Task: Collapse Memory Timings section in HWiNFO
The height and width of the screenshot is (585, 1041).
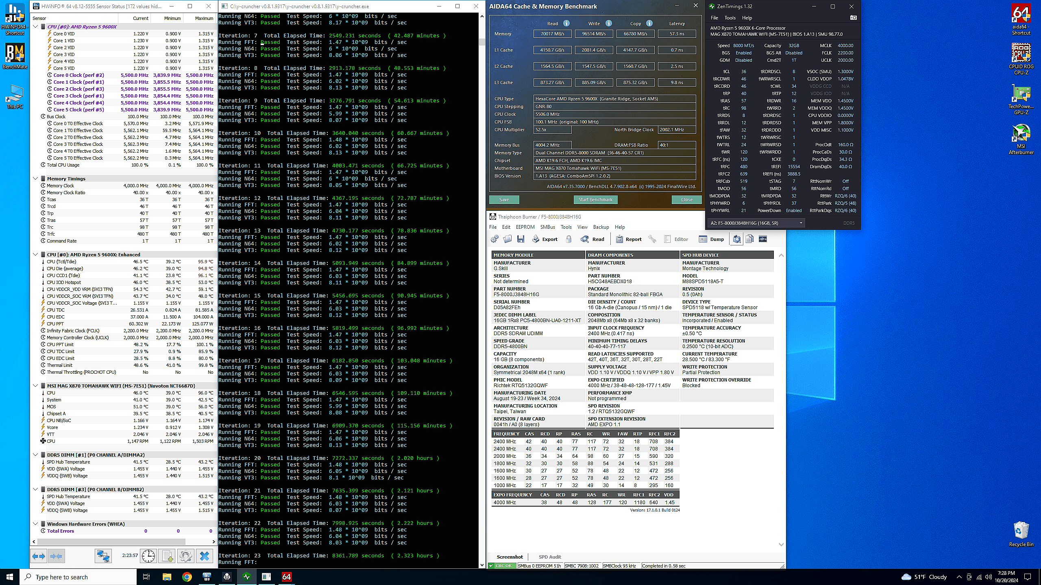Action: click(x=35, y=178)
